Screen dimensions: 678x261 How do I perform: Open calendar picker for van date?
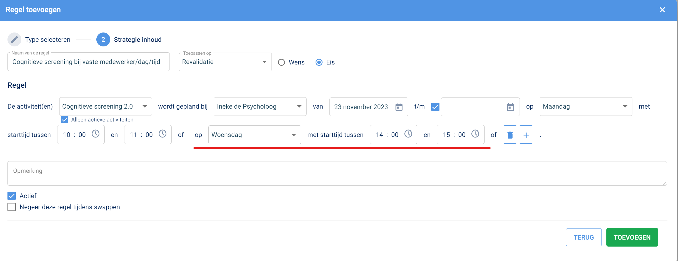399,107
